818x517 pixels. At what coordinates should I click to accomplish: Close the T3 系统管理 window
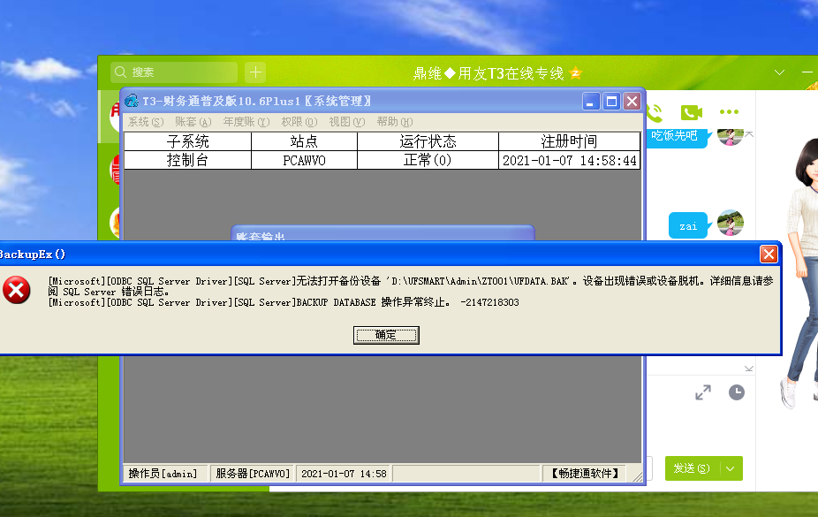tap(632, 102)
